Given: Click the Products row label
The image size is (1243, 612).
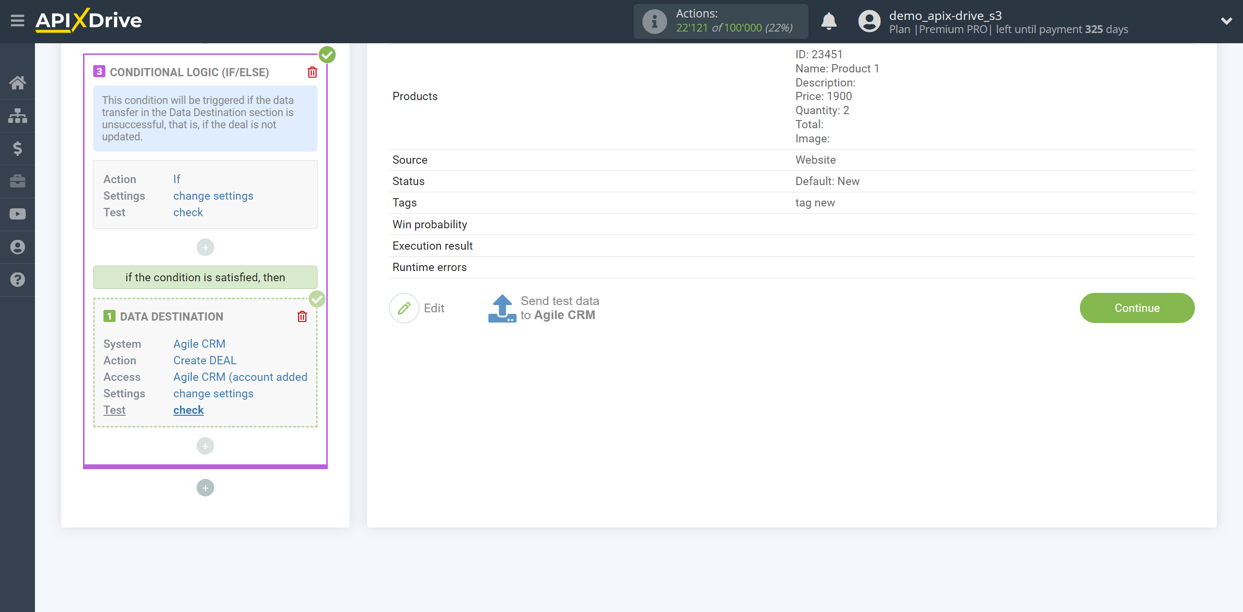Looking at the screenshot, I should click(415, 96).
